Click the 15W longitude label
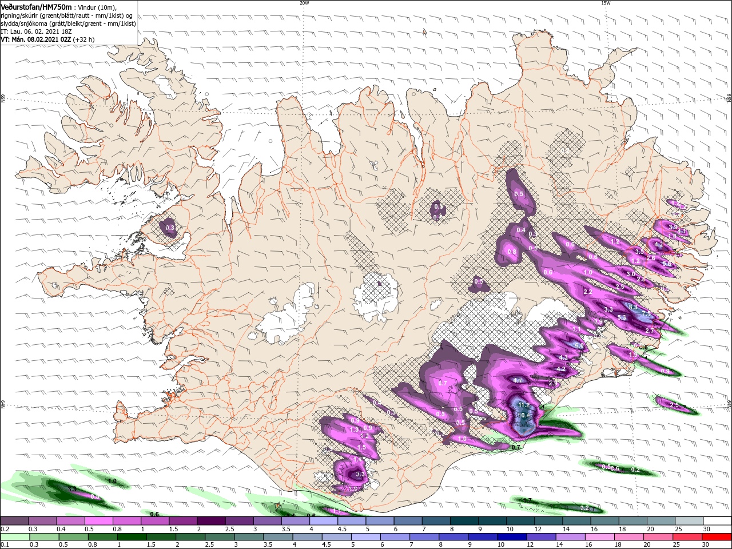 coord(606,3)
